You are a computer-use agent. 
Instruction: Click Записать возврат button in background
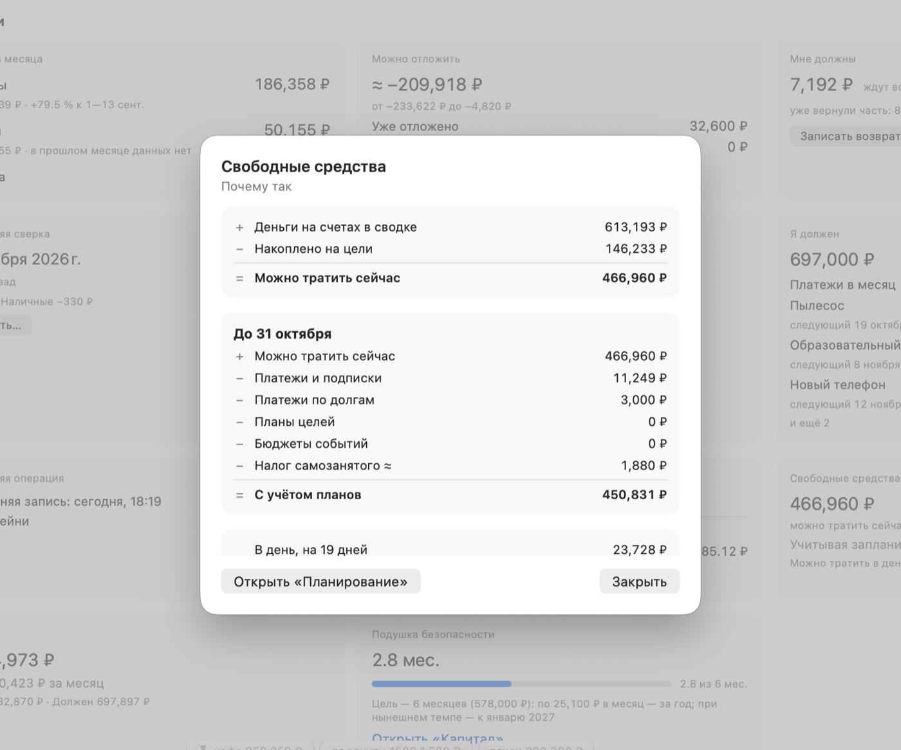846,136
